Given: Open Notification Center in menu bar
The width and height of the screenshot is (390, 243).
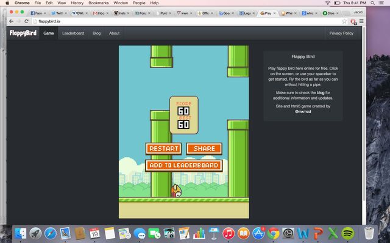Looking at the screenshot, I should (x=381, y=3).
